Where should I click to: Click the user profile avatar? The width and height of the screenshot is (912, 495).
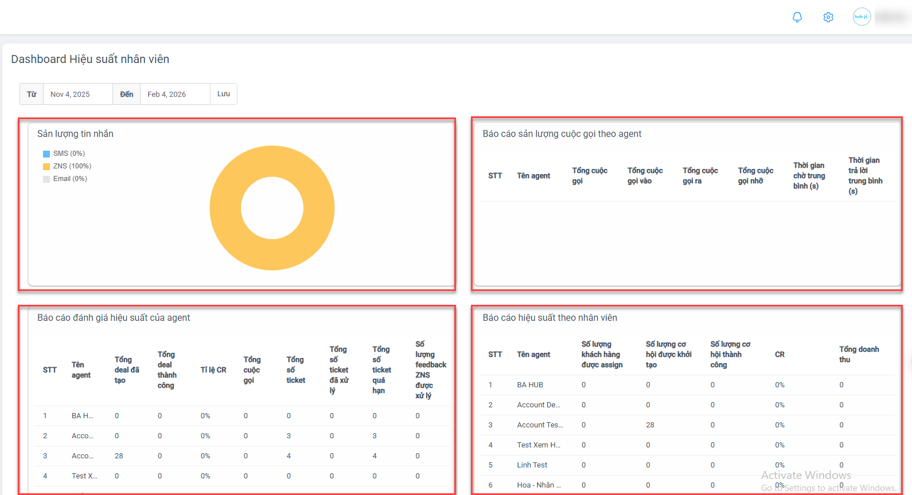coord(862,17)
